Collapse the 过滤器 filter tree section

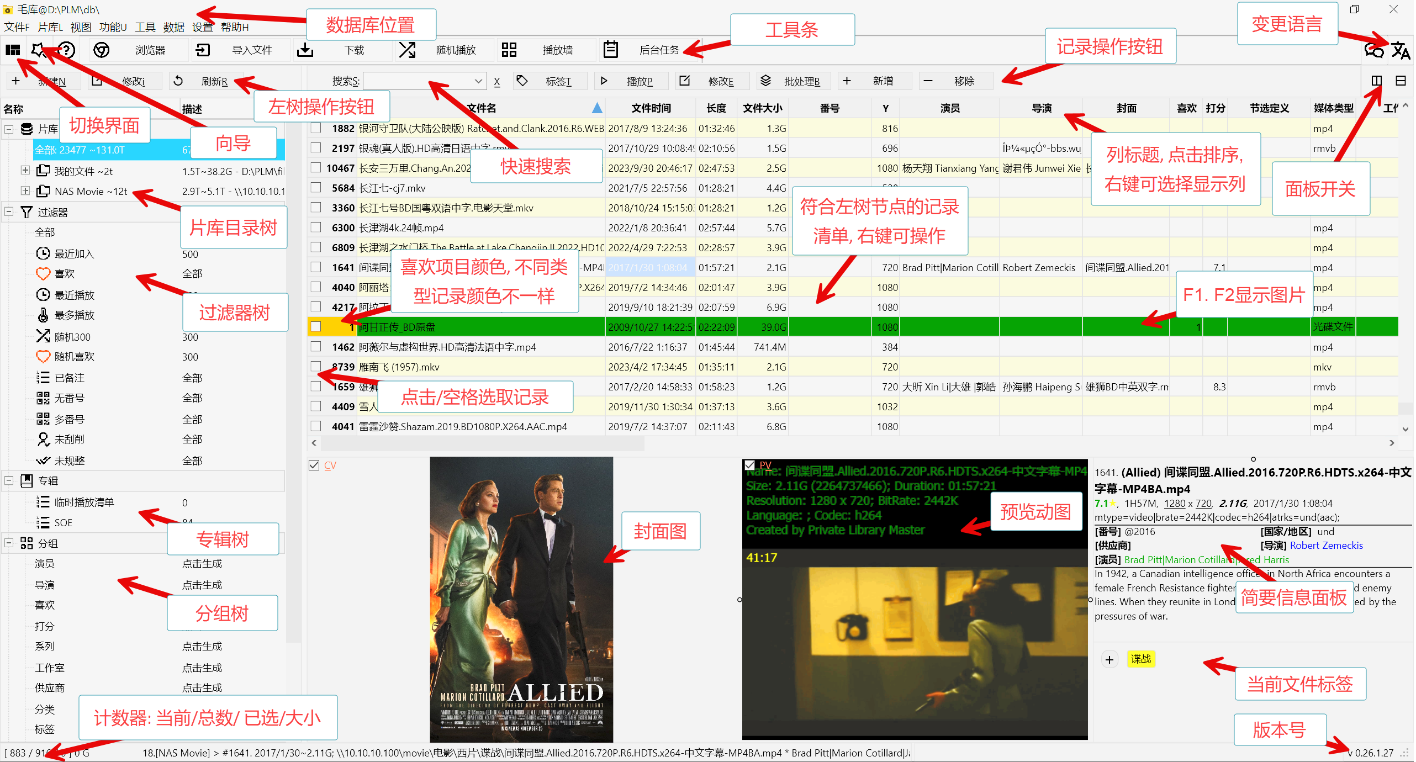(x=9, y=212)
